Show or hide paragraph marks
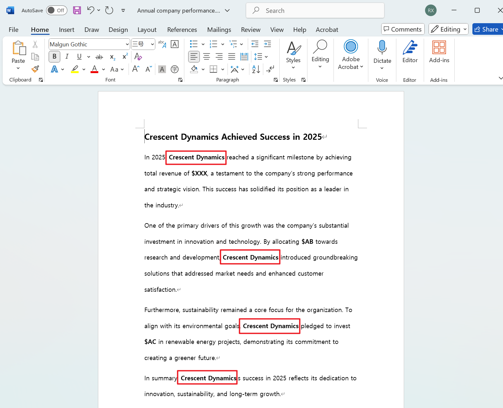503x408 pixels. [270, 69]
